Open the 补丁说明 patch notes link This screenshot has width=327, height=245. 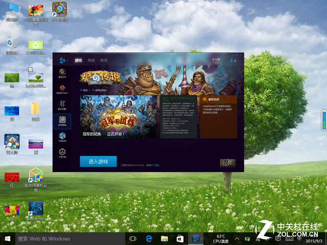click(155, 165)
